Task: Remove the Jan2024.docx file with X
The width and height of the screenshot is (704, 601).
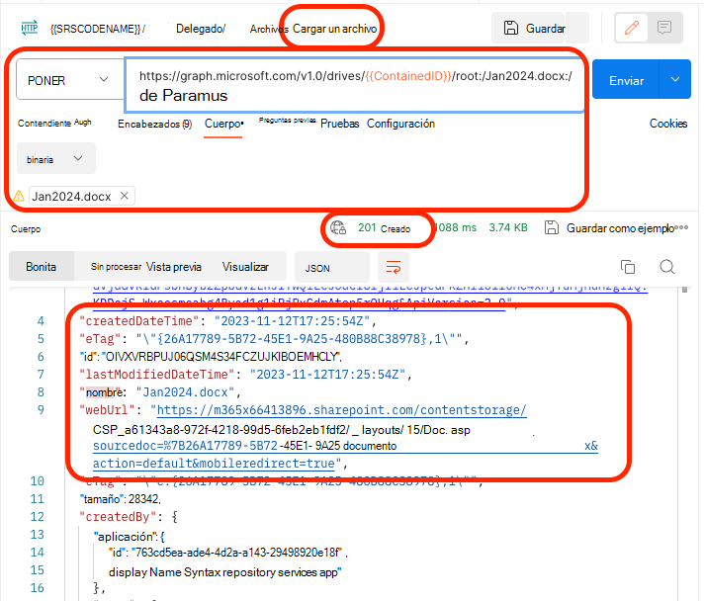Action: point(125,196)
